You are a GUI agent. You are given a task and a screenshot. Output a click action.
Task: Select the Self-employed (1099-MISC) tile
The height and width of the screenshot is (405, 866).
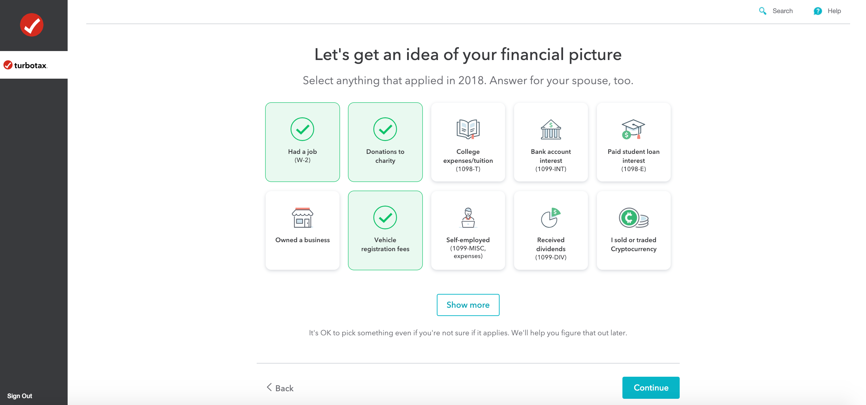[468, 230]
